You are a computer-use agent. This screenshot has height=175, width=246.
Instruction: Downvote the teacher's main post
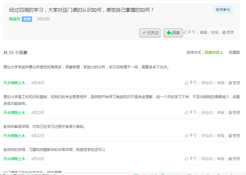(194, 32)
